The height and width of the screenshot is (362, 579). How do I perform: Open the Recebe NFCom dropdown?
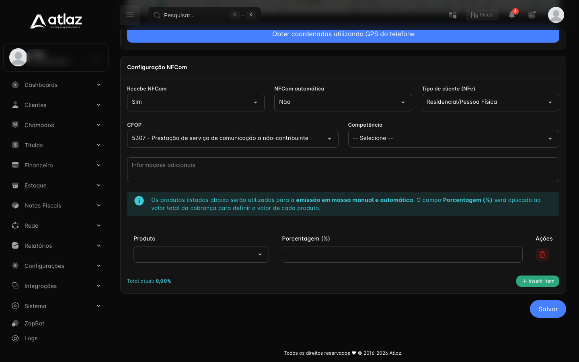coord(196,103)
